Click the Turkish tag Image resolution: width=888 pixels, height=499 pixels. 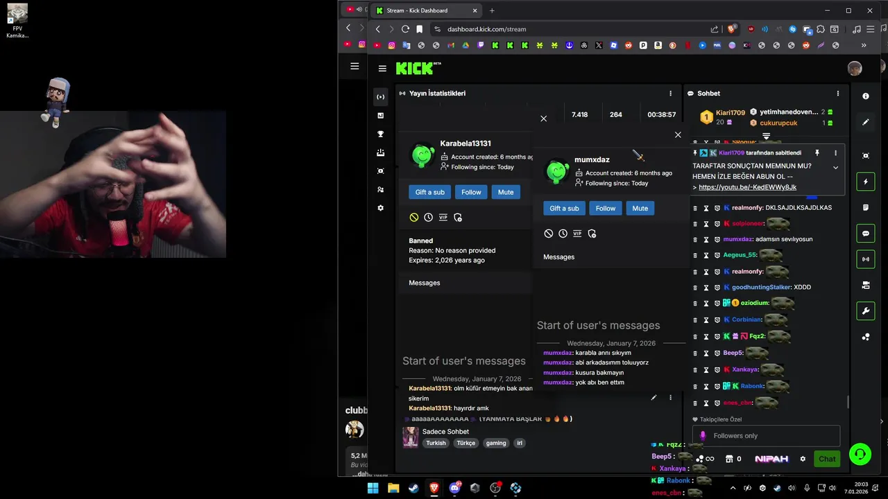[436, 443]
